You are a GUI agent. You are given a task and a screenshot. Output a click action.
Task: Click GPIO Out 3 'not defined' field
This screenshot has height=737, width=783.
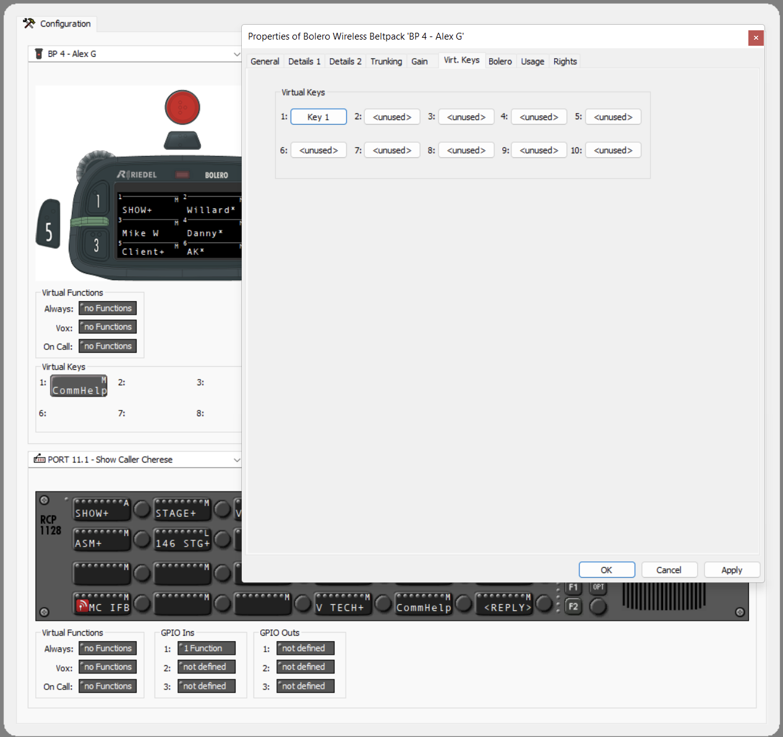306,686
